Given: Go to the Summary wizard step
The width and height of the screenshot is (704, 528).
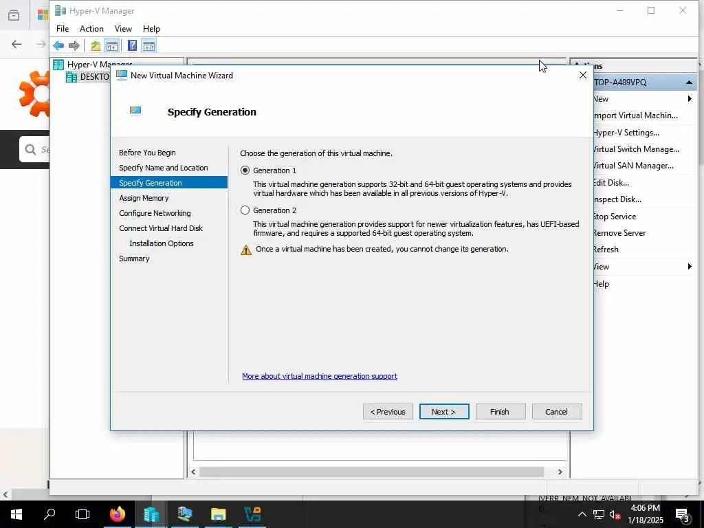Looking at the screenshot, I should click(134, 258).
